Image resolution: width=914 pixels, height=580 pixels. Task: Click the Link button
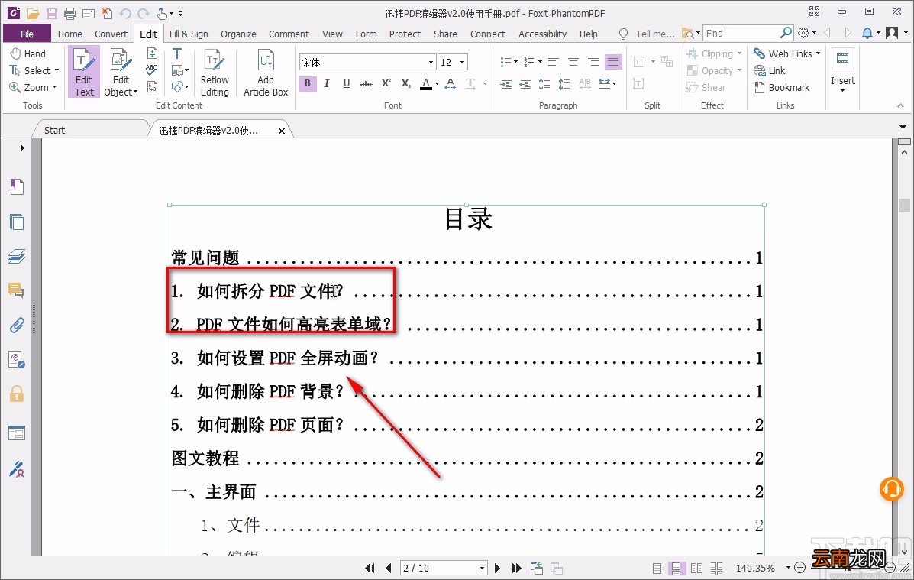(x=770, y=70)
